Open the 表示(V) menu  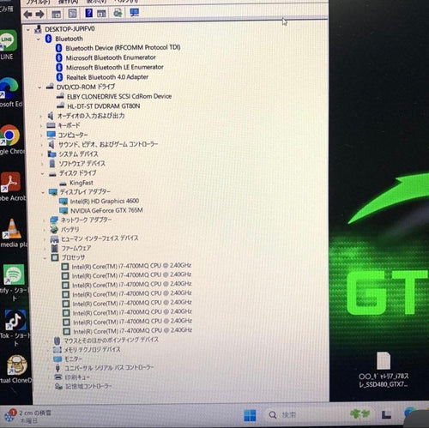(97, 2)
